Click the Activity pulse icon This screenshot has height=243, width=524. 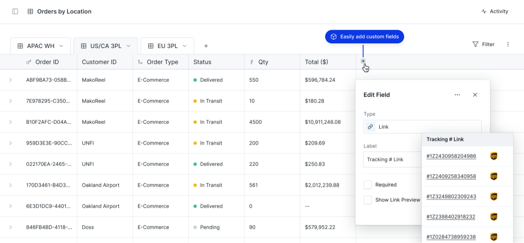pos(484,11)
